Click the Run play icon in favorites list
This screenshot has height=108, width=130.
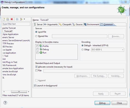41,53
